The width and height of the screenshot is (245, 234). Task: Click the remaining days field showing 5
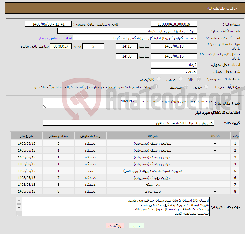pyautogui.click(x=93, y=46)
